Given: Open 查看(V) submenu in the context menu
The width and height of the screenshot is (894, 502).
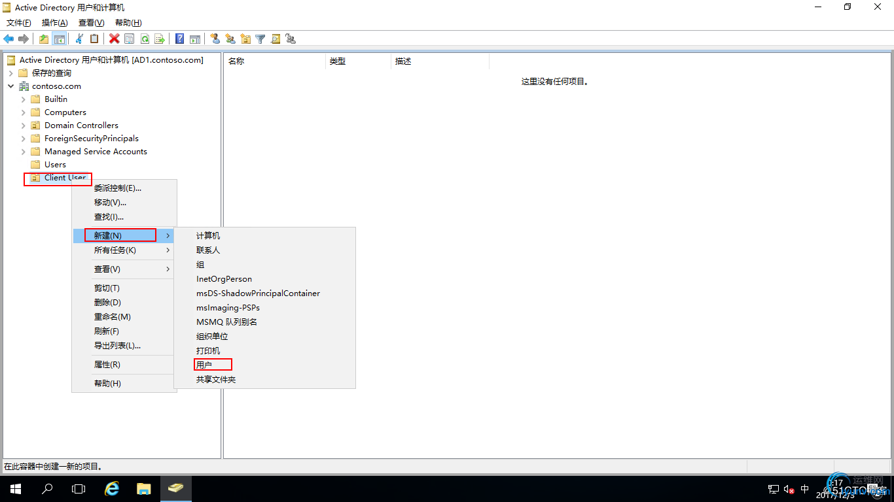Looking at the screenshot, I should pyautogui.click(x=124, y=269).
